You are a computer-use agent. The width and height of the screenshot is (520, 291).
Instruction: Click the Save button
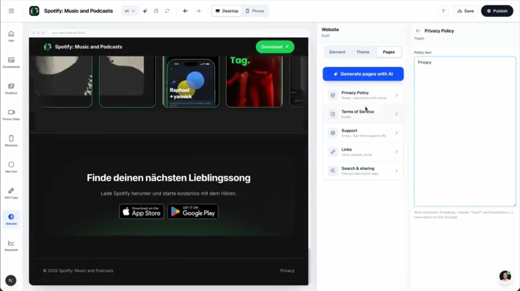coord(465,11)
